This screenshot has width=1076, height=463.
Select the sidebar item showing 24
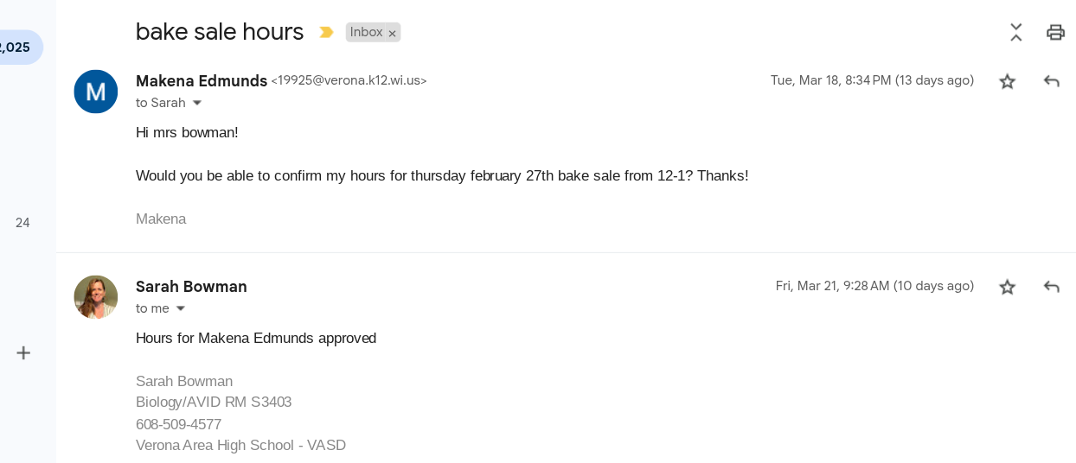[22, 223]
